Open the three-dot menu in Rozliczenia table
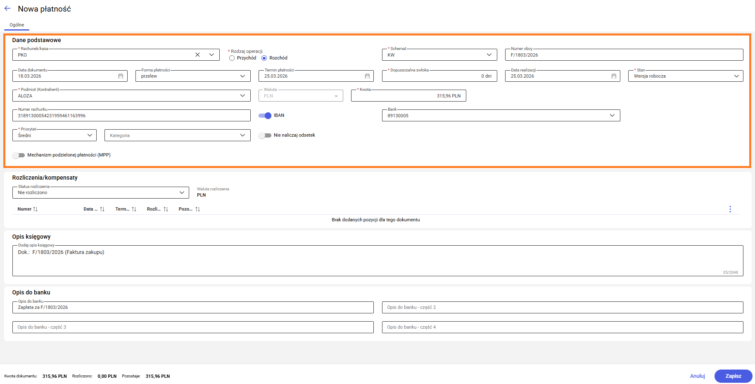Image resolution: width=755 pixels, height=384 pixels. click(x=730, y=209)
